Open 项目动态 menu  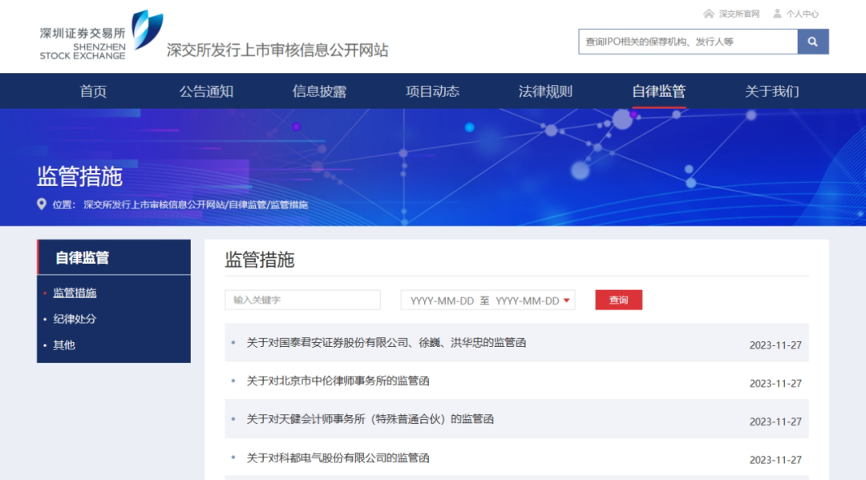[x=432, y=91]
